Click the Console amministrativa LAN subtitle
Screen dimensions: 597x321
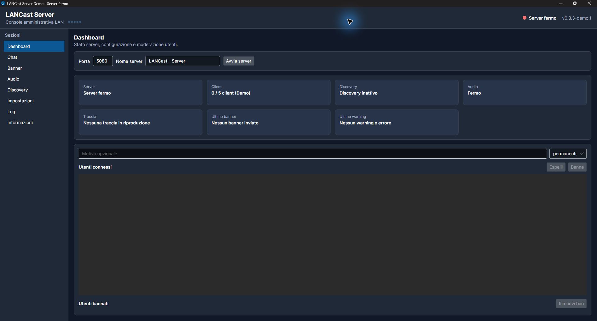35,22
